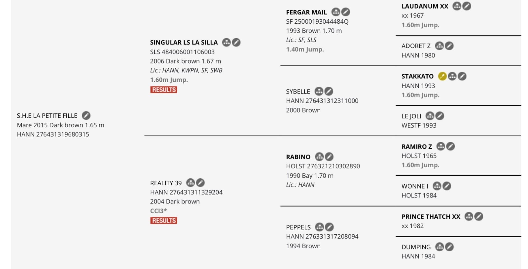Open pedigree tree icon for Singular LS La Silla

tap(226, 42)
